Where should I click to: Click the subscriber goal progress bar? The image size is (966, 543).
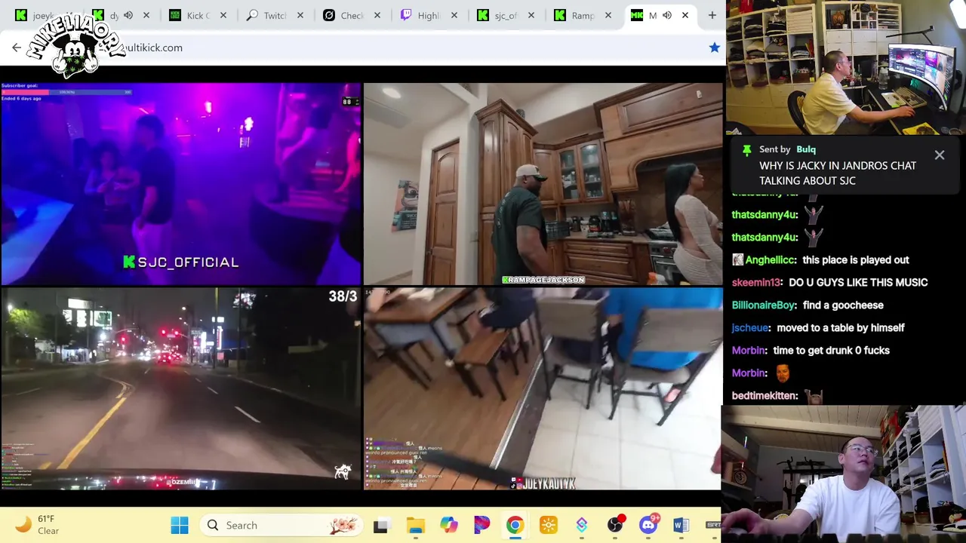pos(66,92)
